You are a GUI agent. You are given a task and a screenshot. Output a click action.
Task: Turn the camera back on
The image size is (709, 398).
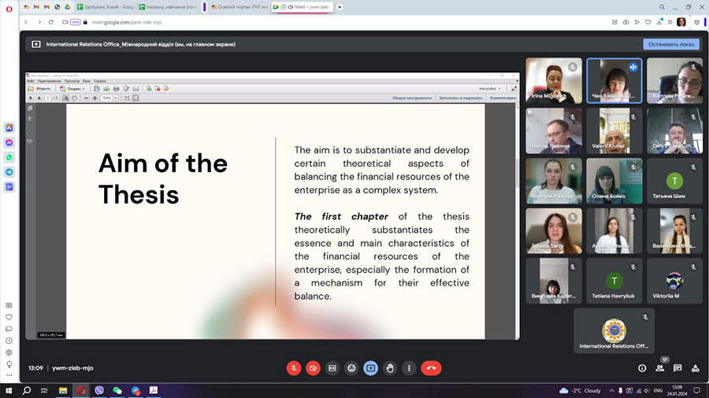click(x=313, y=368)
